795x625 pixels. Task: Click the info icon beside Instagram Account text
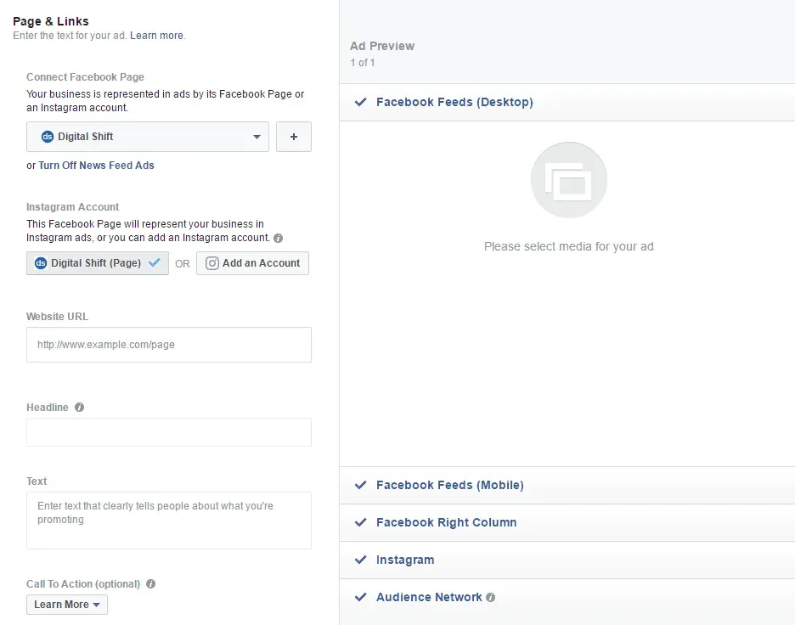point(278,238)
